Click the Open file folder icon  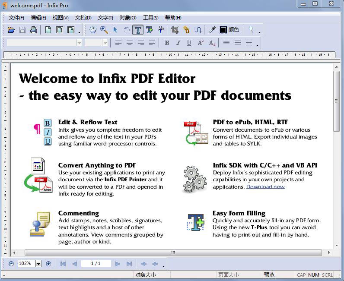point(11,30)
